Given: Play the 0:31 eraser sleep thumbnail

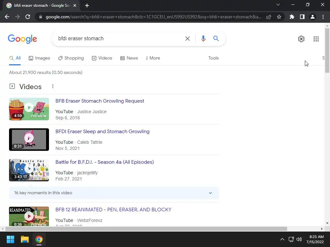Looking at the screenshot, I should click(x=29, y=140).
